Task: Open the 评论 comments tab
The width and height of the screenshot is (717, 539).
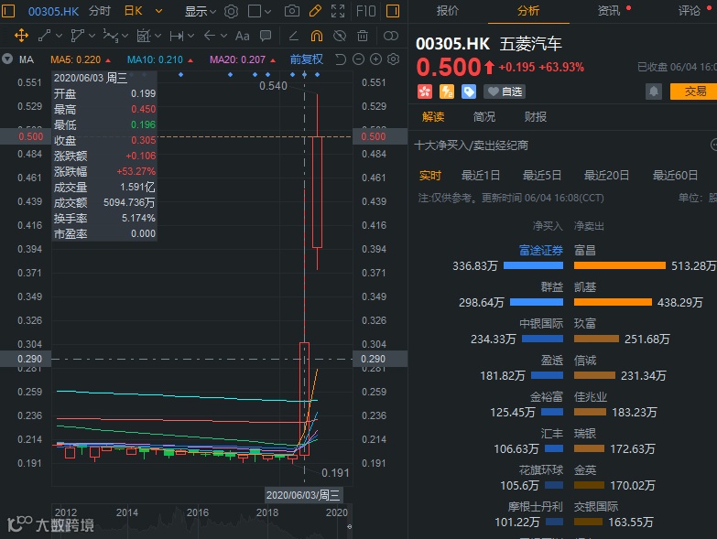Action: tap(690, 11)
